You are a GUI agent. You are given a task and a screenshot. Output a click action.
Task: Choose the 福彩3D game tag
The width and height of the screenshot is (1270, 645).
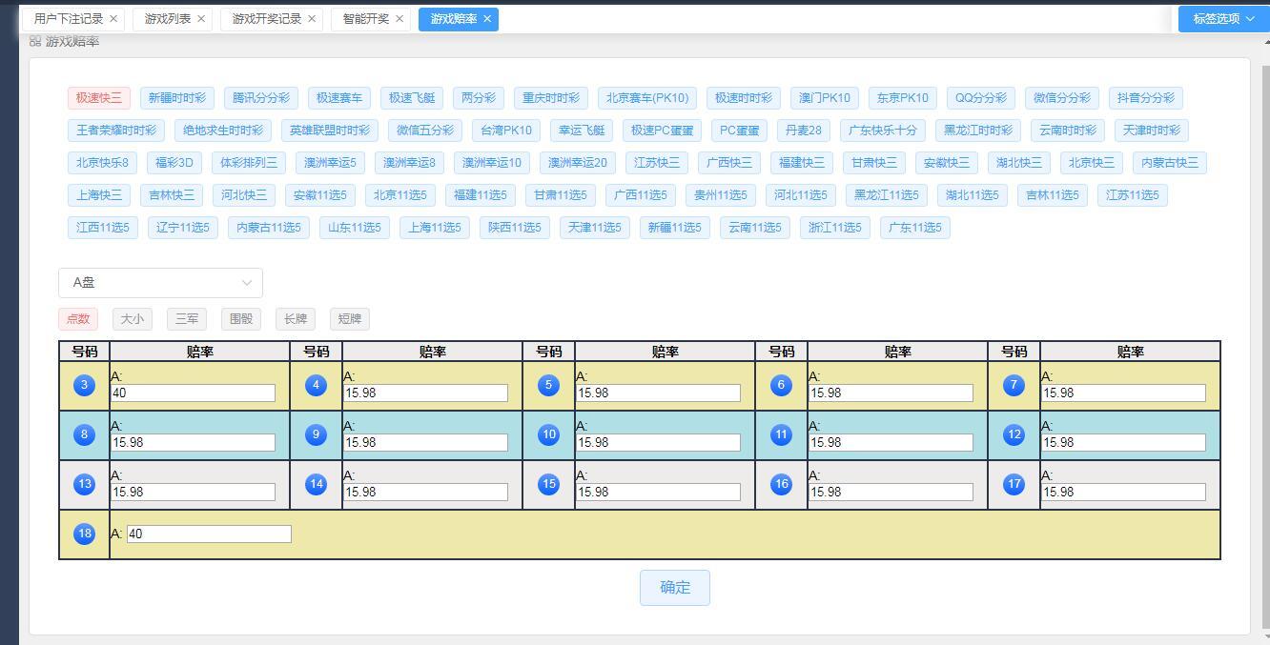coord(174,163)
